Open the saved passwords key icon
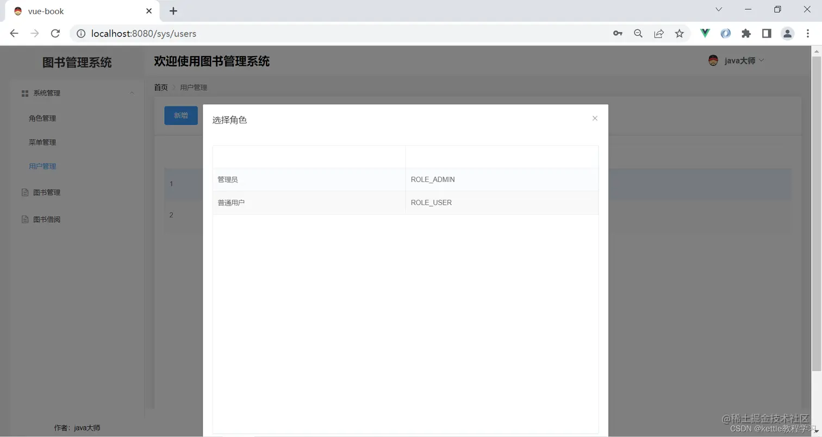Viewport: 822px width, 437px height. 618,33
